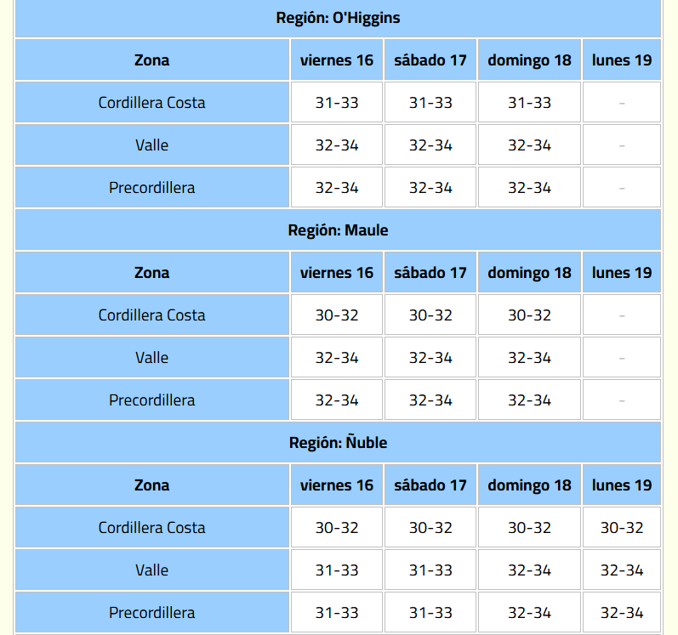Select Ñuble Cordillera Costa lunes 19 value
The image size is (678, 635).
pos(622,528)
